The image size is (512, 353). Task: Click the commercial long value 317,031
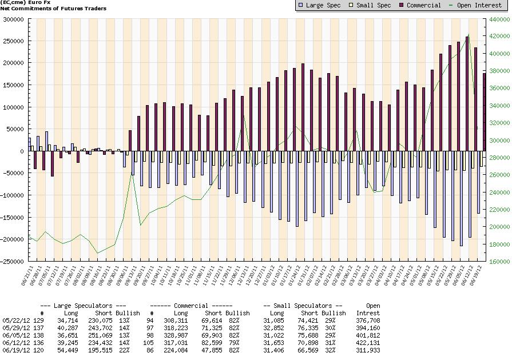coord(176,343)
